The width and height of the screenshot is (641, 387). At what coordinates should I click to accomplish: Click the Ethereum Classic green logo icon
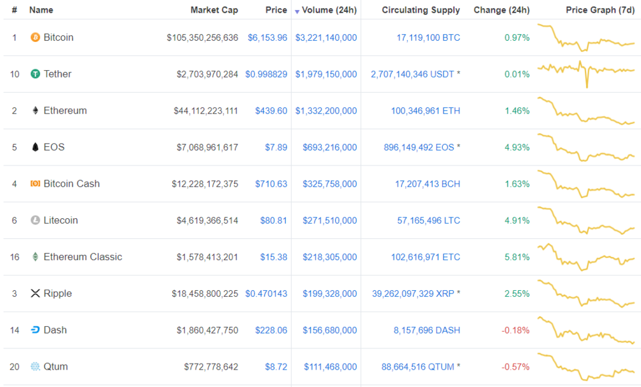(35, 257)
